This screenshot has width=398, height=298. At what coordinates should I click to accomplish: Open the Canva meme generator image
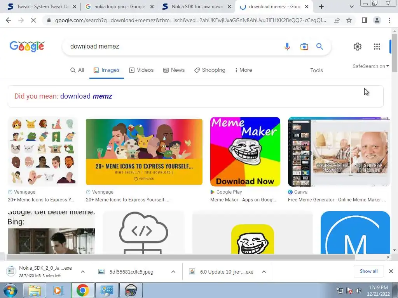(339, 152)
